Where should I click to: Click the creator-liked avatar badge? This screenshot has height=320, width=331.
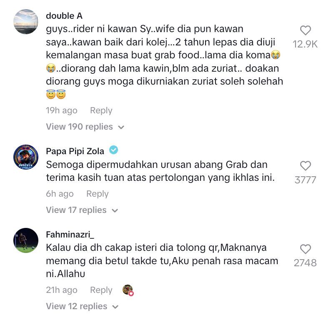pos(128,290)
